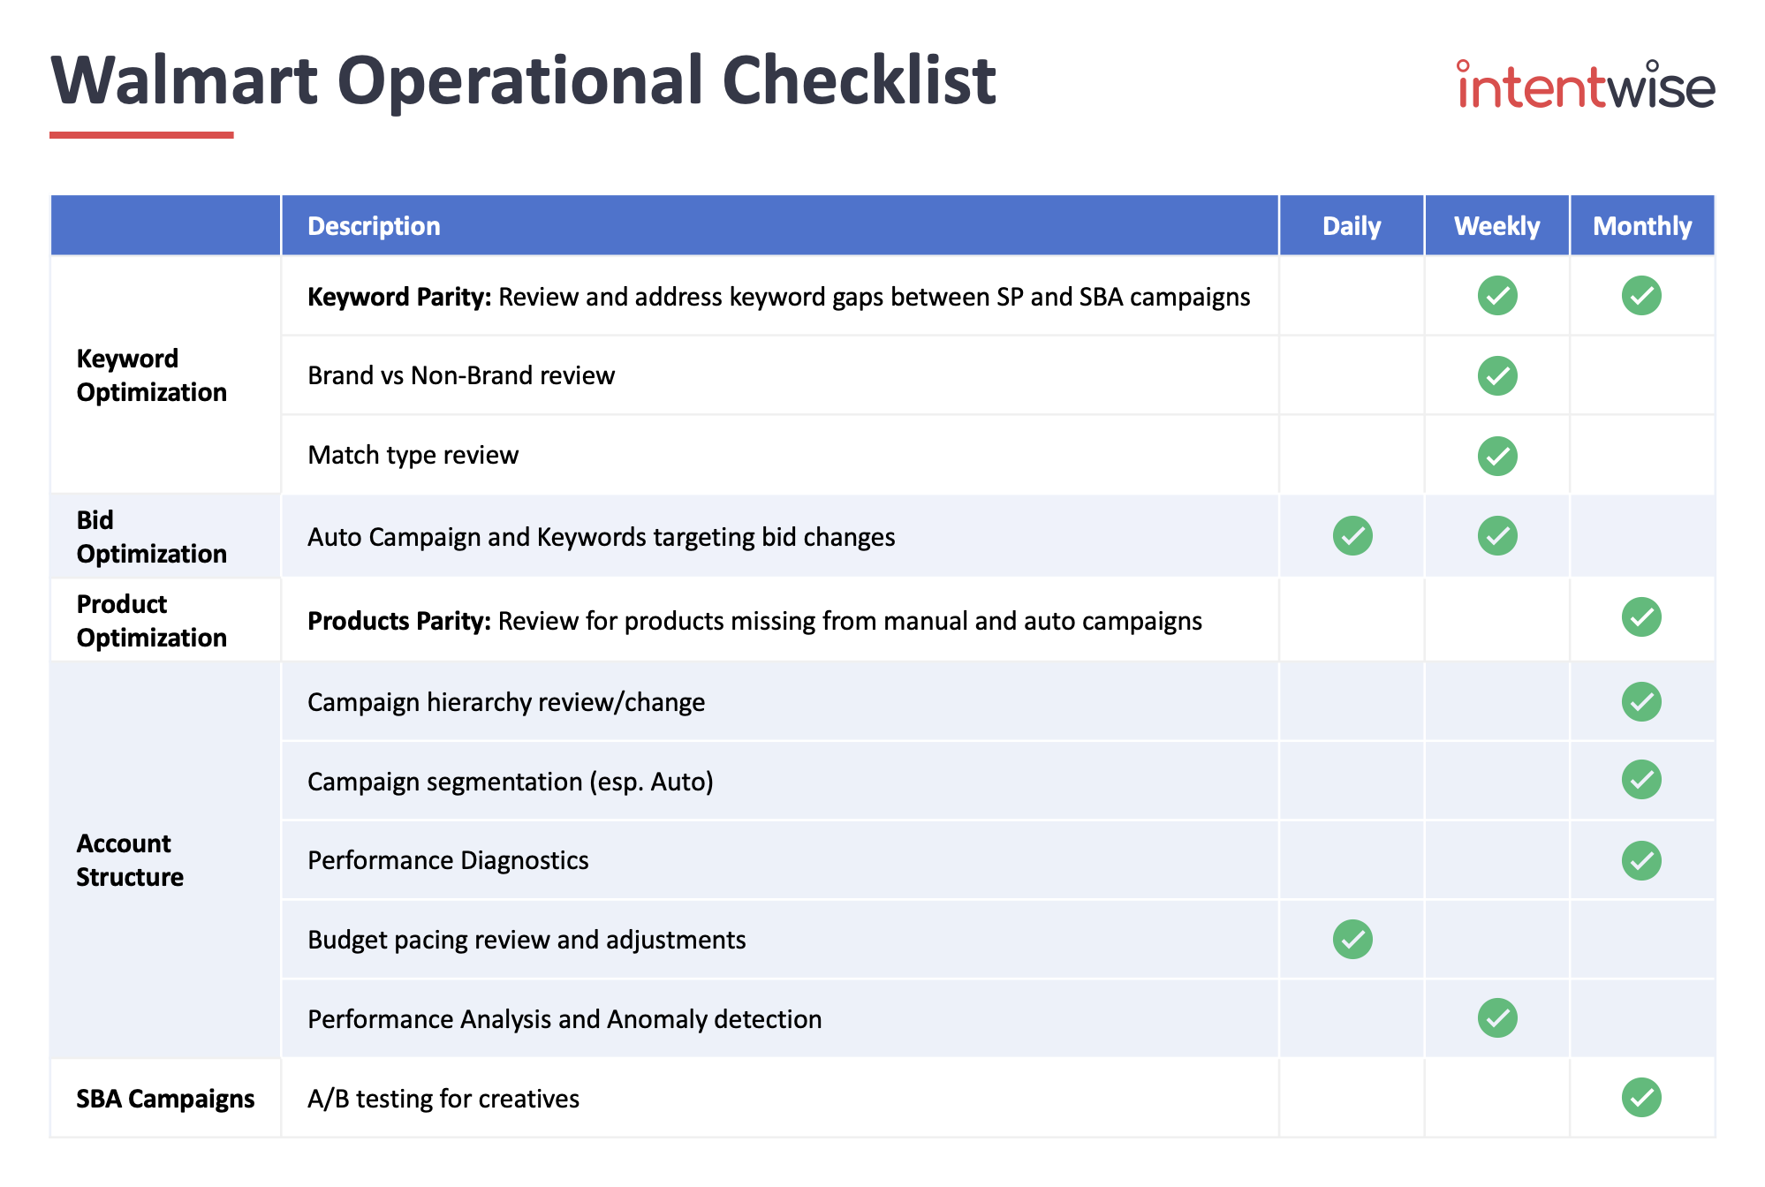1765x1187 pixels.
Task: Click the Description column header
Action: click(374, 226)
